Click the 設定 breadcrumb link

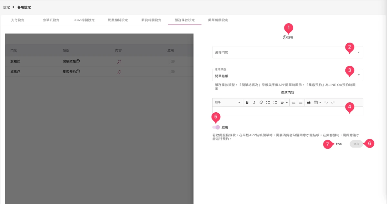tap(6, 7)
